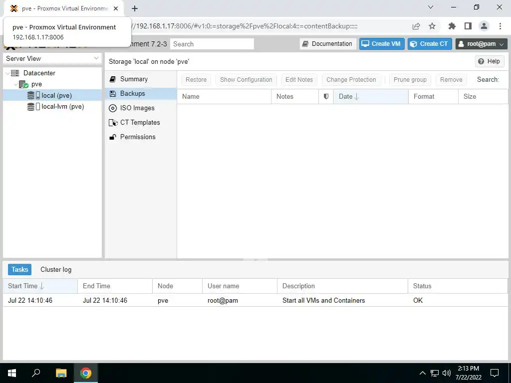Viewport: 511px width, 383px height.
Task: Click the Create CT button
Action: tap(430, 44)
